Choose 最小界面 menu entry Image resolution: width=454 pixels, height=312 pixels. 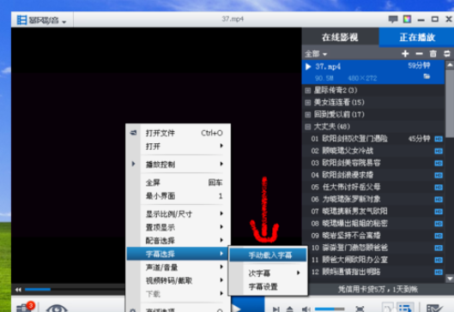point(179,195)
